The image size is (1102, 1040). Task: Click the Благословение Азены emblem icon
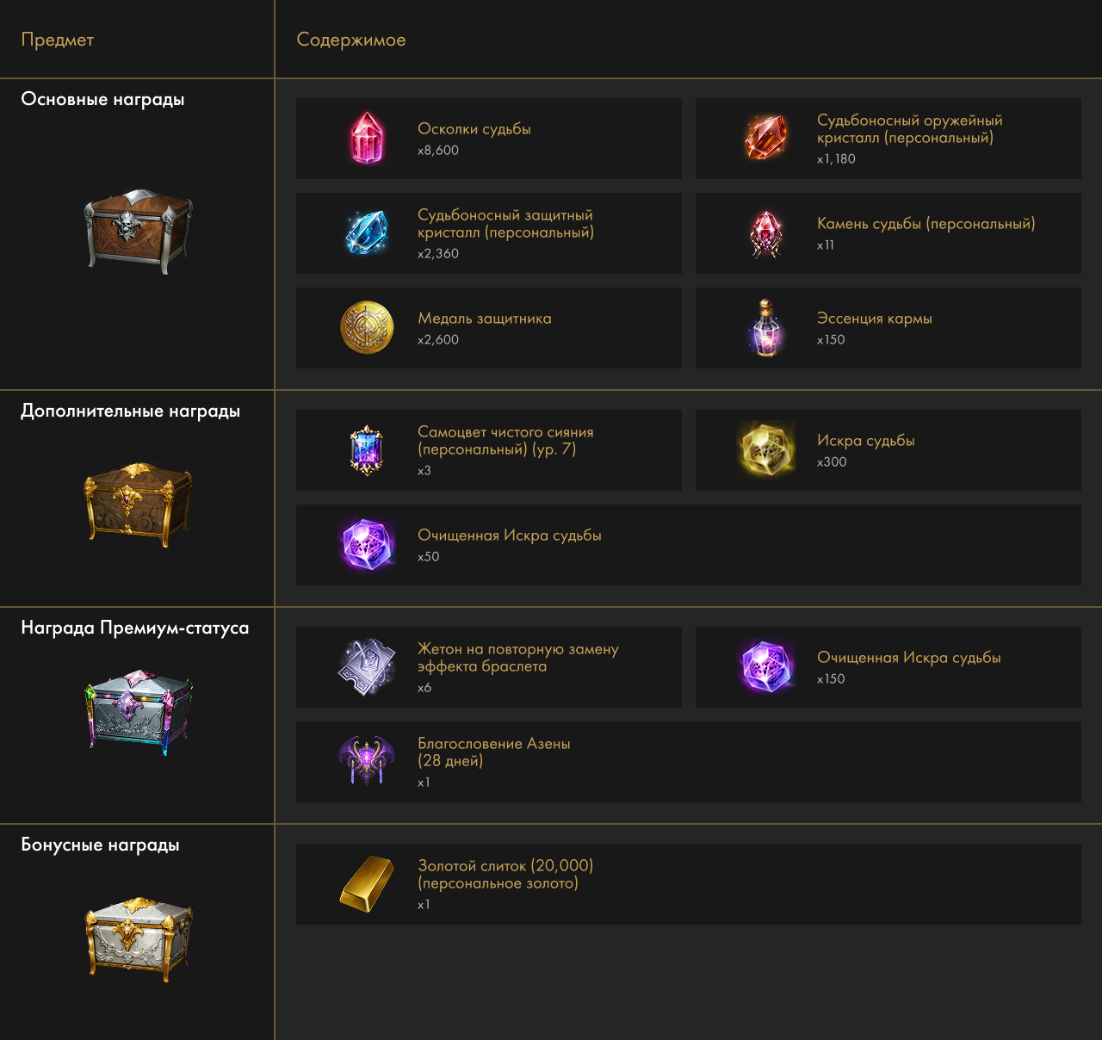point(368,761)
